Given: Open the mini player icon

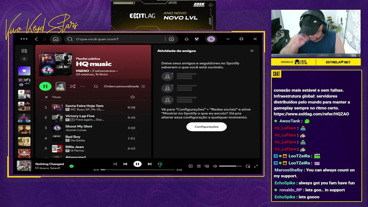Looking at the screenshot, I should click(x=248, y=166).
